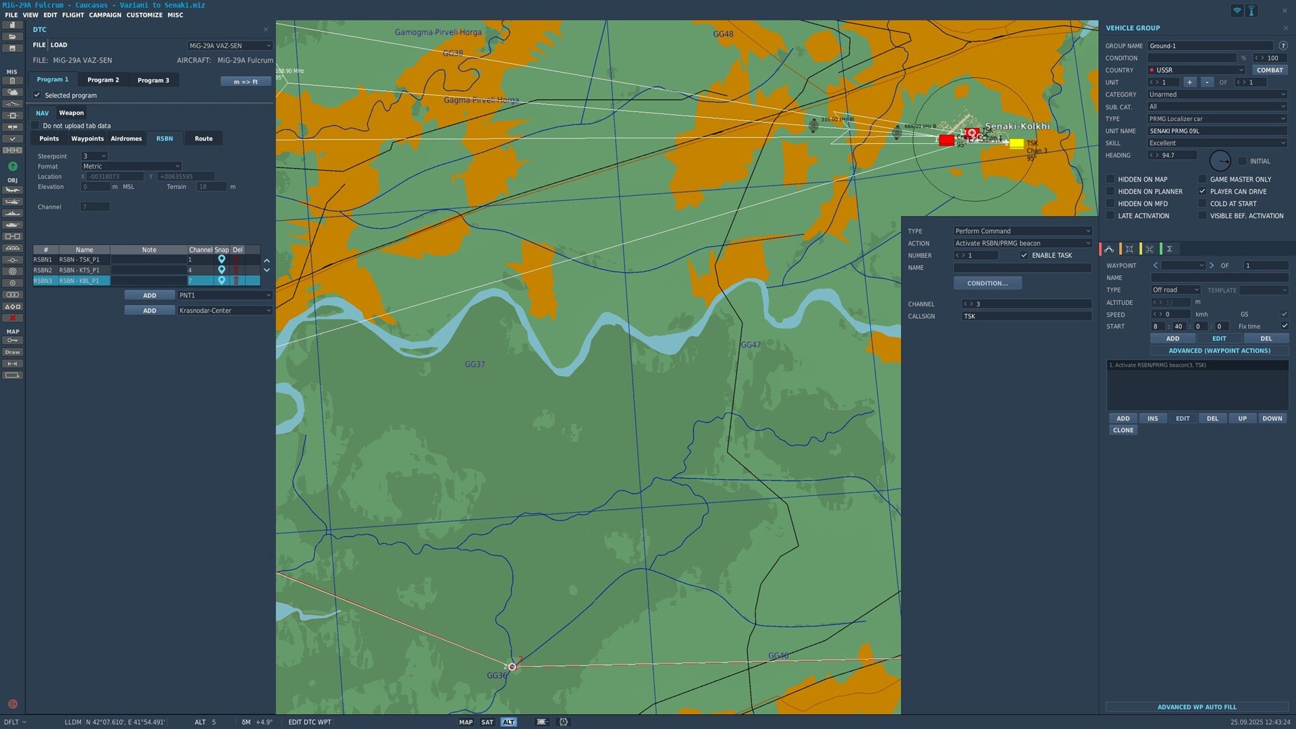1296x729 pixels.
Task: Start mission with green arrow icon
Action: [12, 166]
